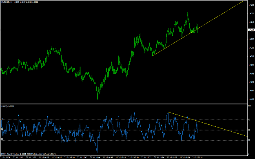Click the 22 Jul 19:59 time label
The height and width of the screenshot is (159, 255).
[185, 157]
